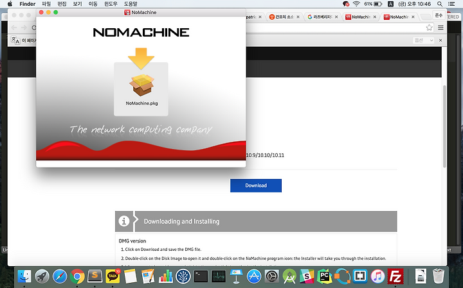Click the KakaoTalk status icon in menu bar
This screenshot has width=463, height=288.
coord(346,4)
